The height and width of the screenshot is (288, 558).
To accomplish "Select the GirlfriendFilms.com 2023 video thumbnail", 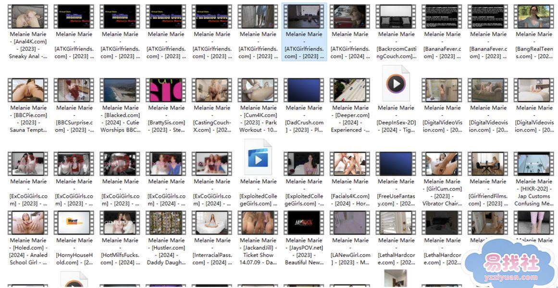I will [488, 164].
